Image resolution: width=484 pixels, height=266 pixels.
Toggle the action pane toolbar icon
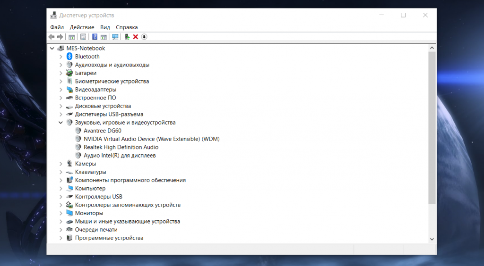pyautogui.click(x=104, y=37)
